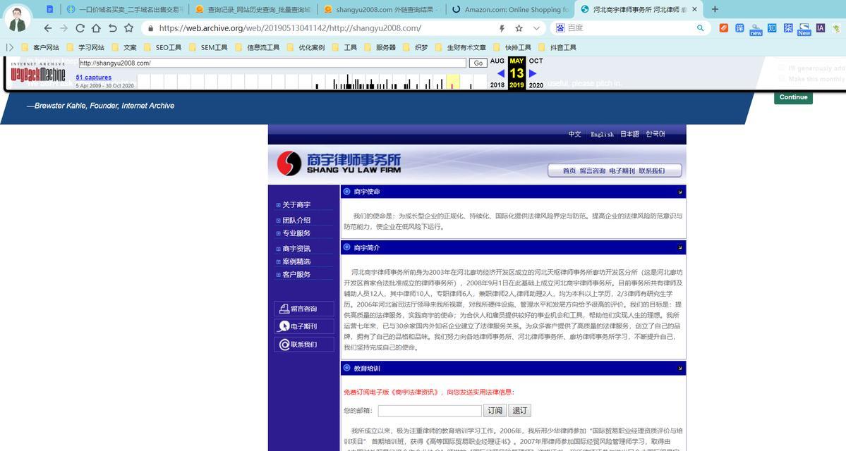Click the browser forward arrow
This screenshot has width=846, height=451.
pos(64,28)
